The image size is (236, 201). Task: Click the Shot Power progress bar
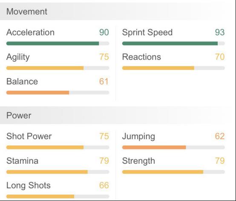point(58,147)
